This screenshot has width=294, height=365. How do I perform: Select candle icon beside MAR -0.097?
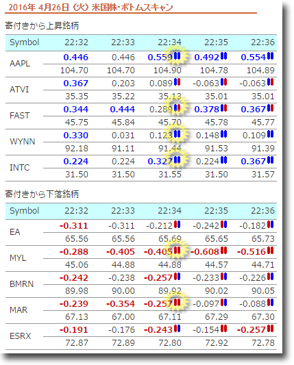223,303
